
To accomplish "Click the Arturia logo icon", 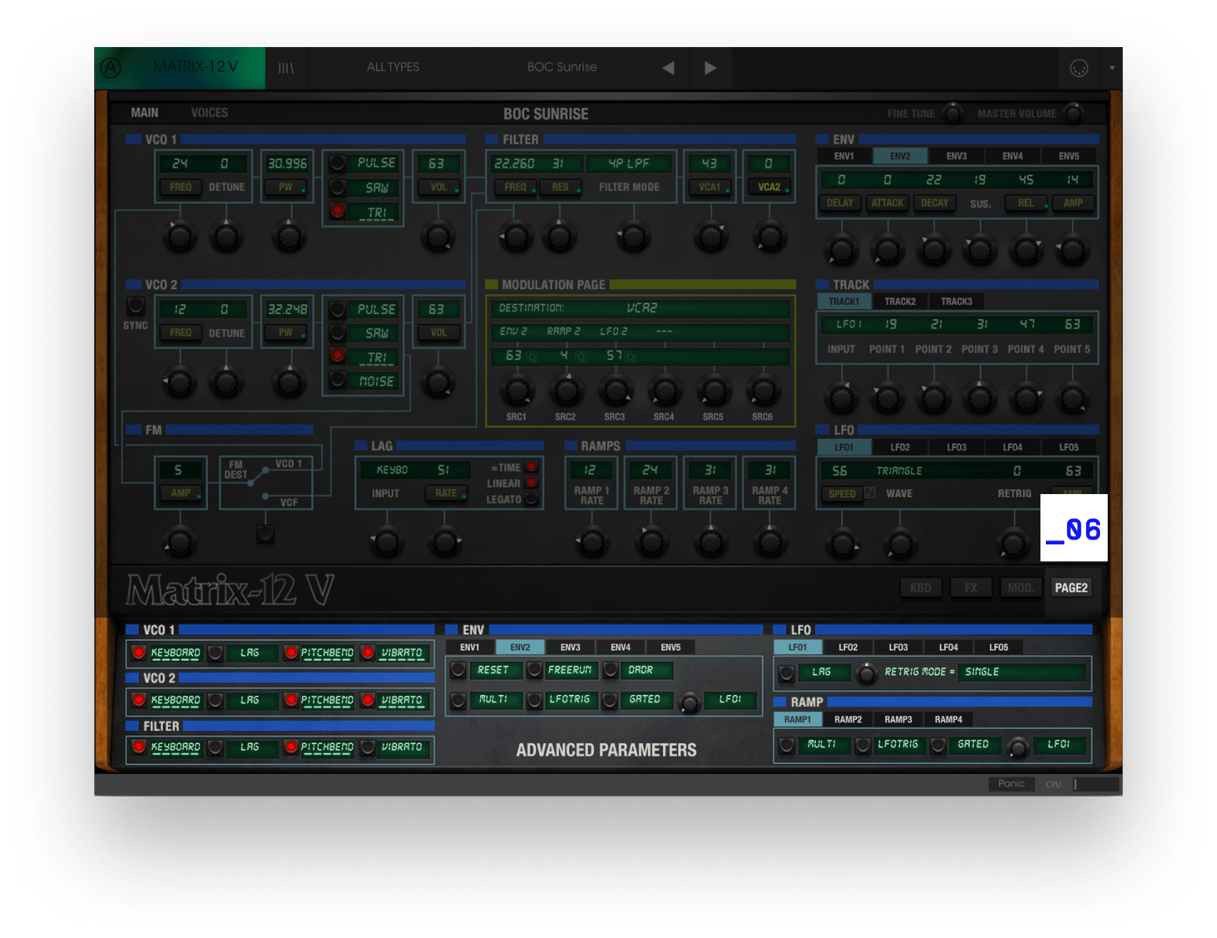I will 111,68.
